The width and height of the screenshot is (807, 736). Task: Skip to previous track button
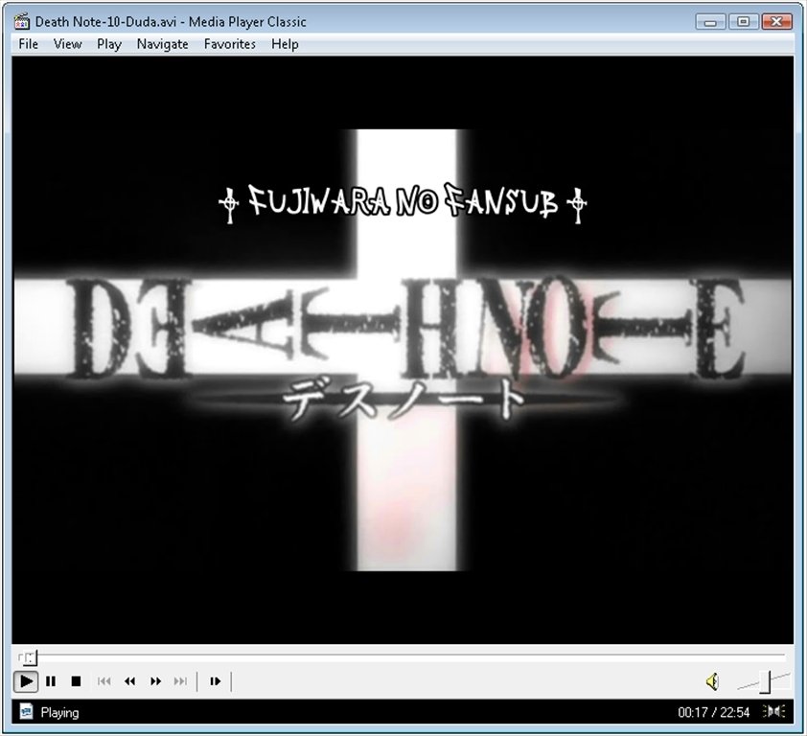[104, 681]
